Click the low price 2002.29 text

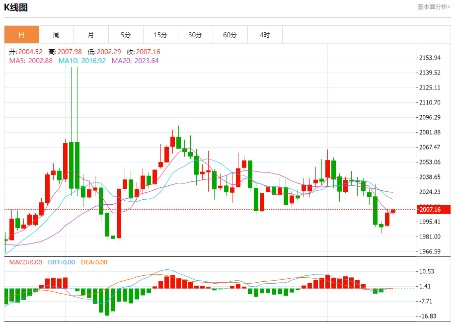109,52
